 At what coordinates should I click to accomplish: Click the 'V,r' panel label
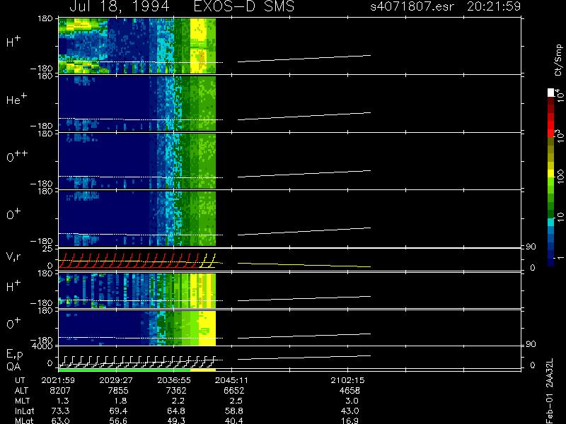point(13,257)
